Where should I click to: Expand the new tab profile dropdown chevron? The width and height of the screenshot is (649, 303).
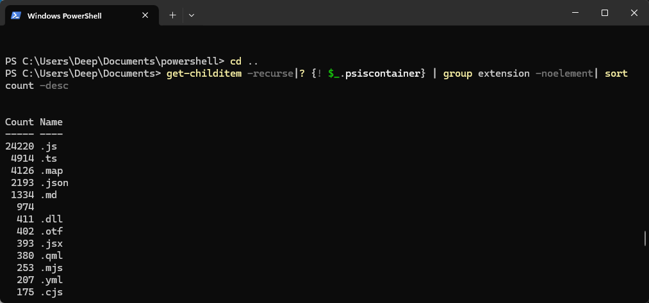tap(192, 15)
